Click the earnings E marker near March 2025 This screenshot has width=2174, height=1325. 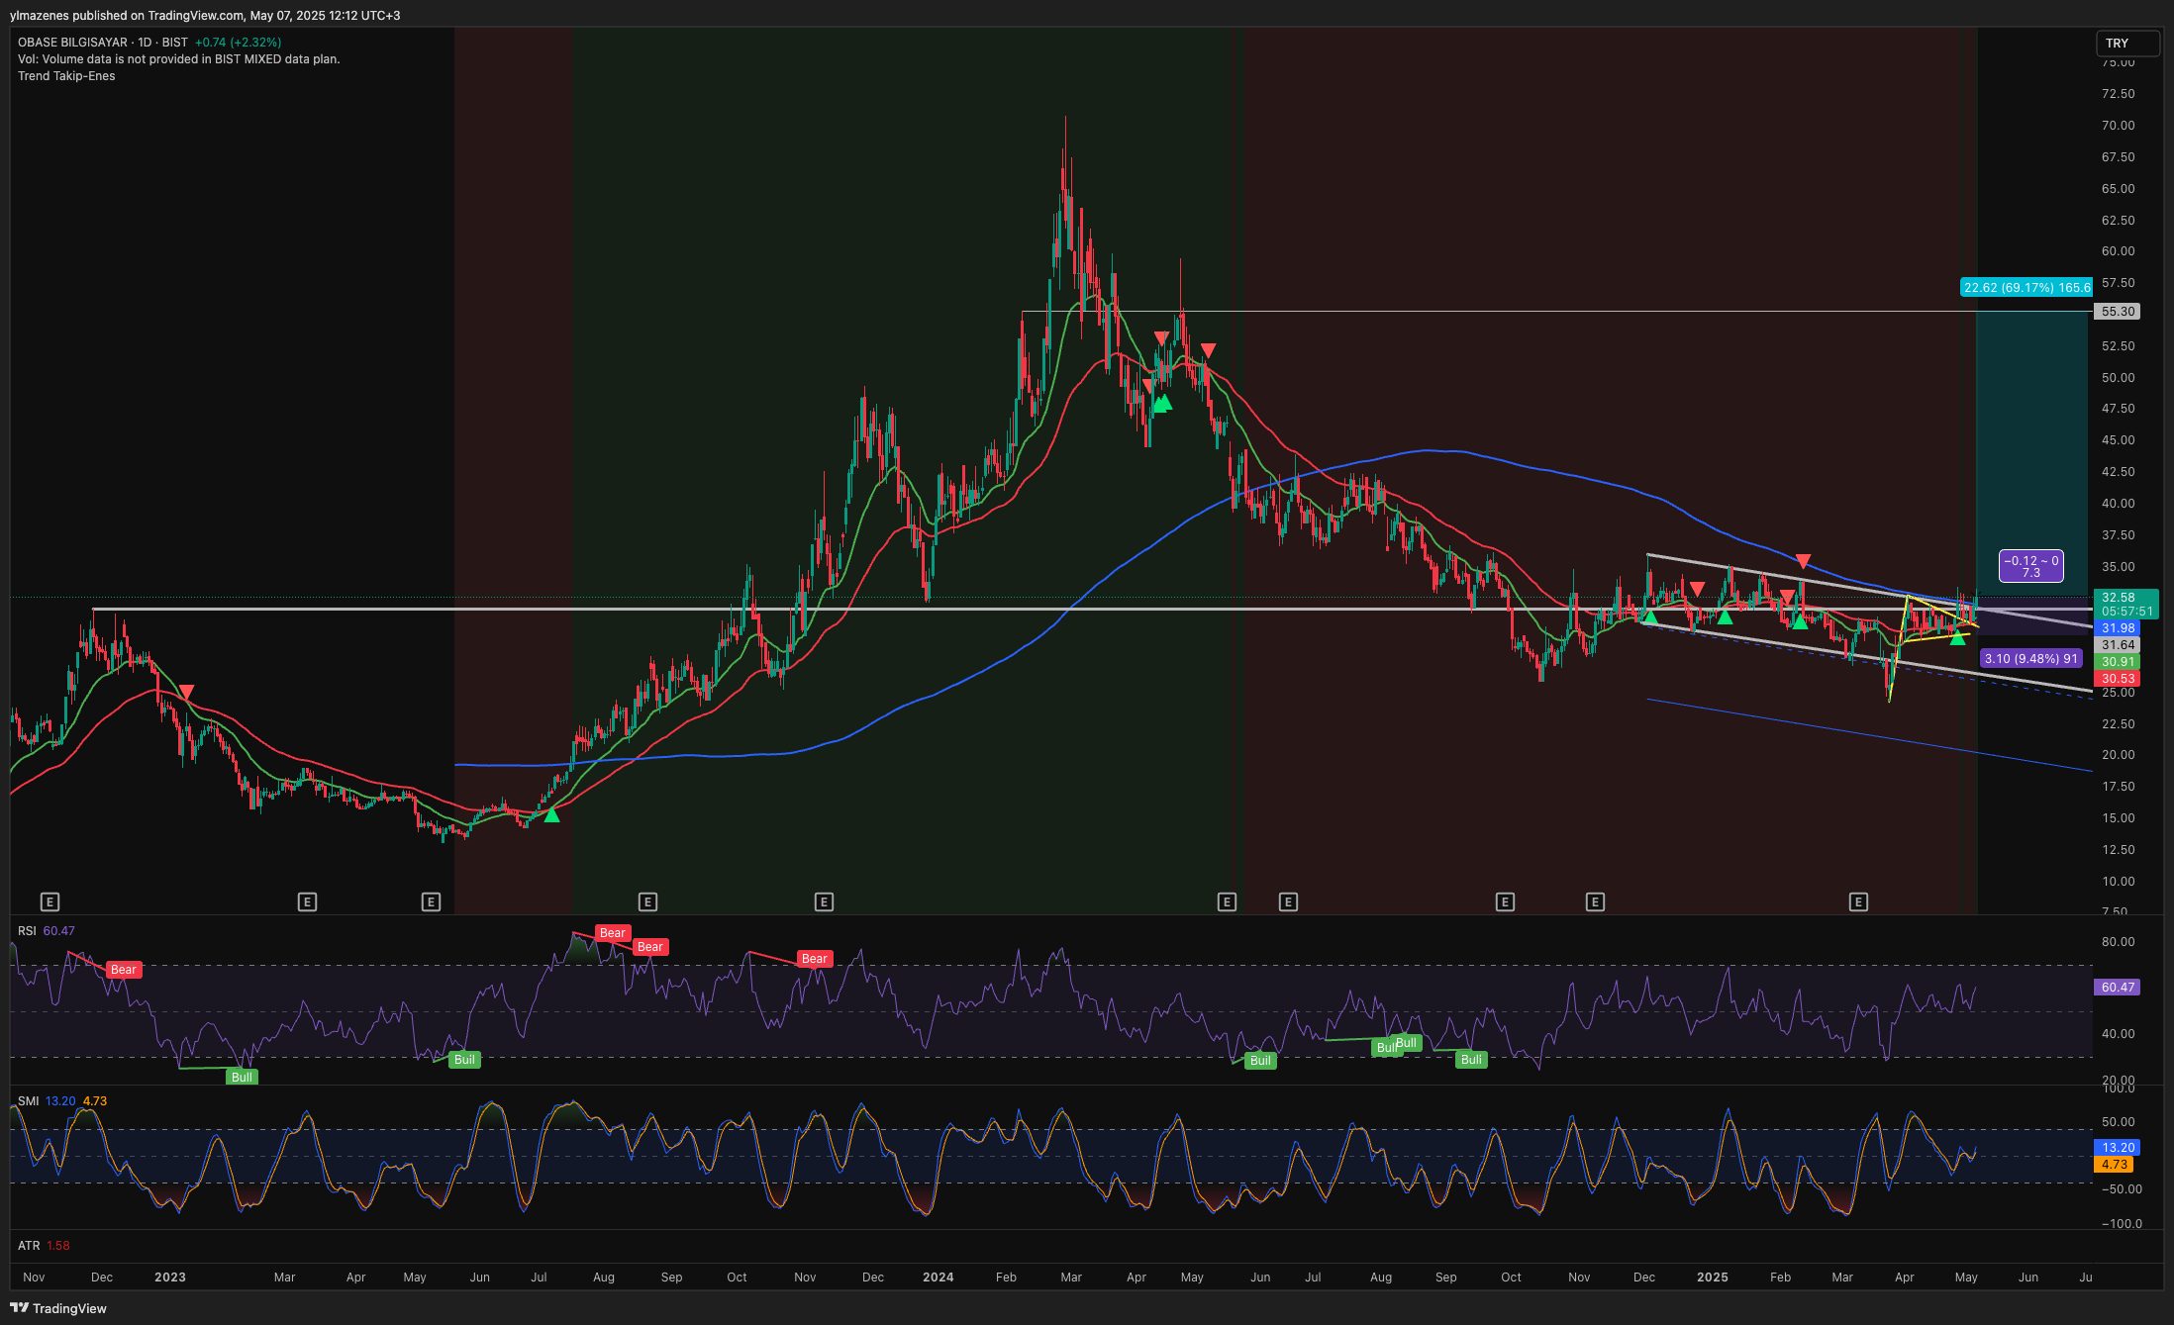coord(1858,901)
